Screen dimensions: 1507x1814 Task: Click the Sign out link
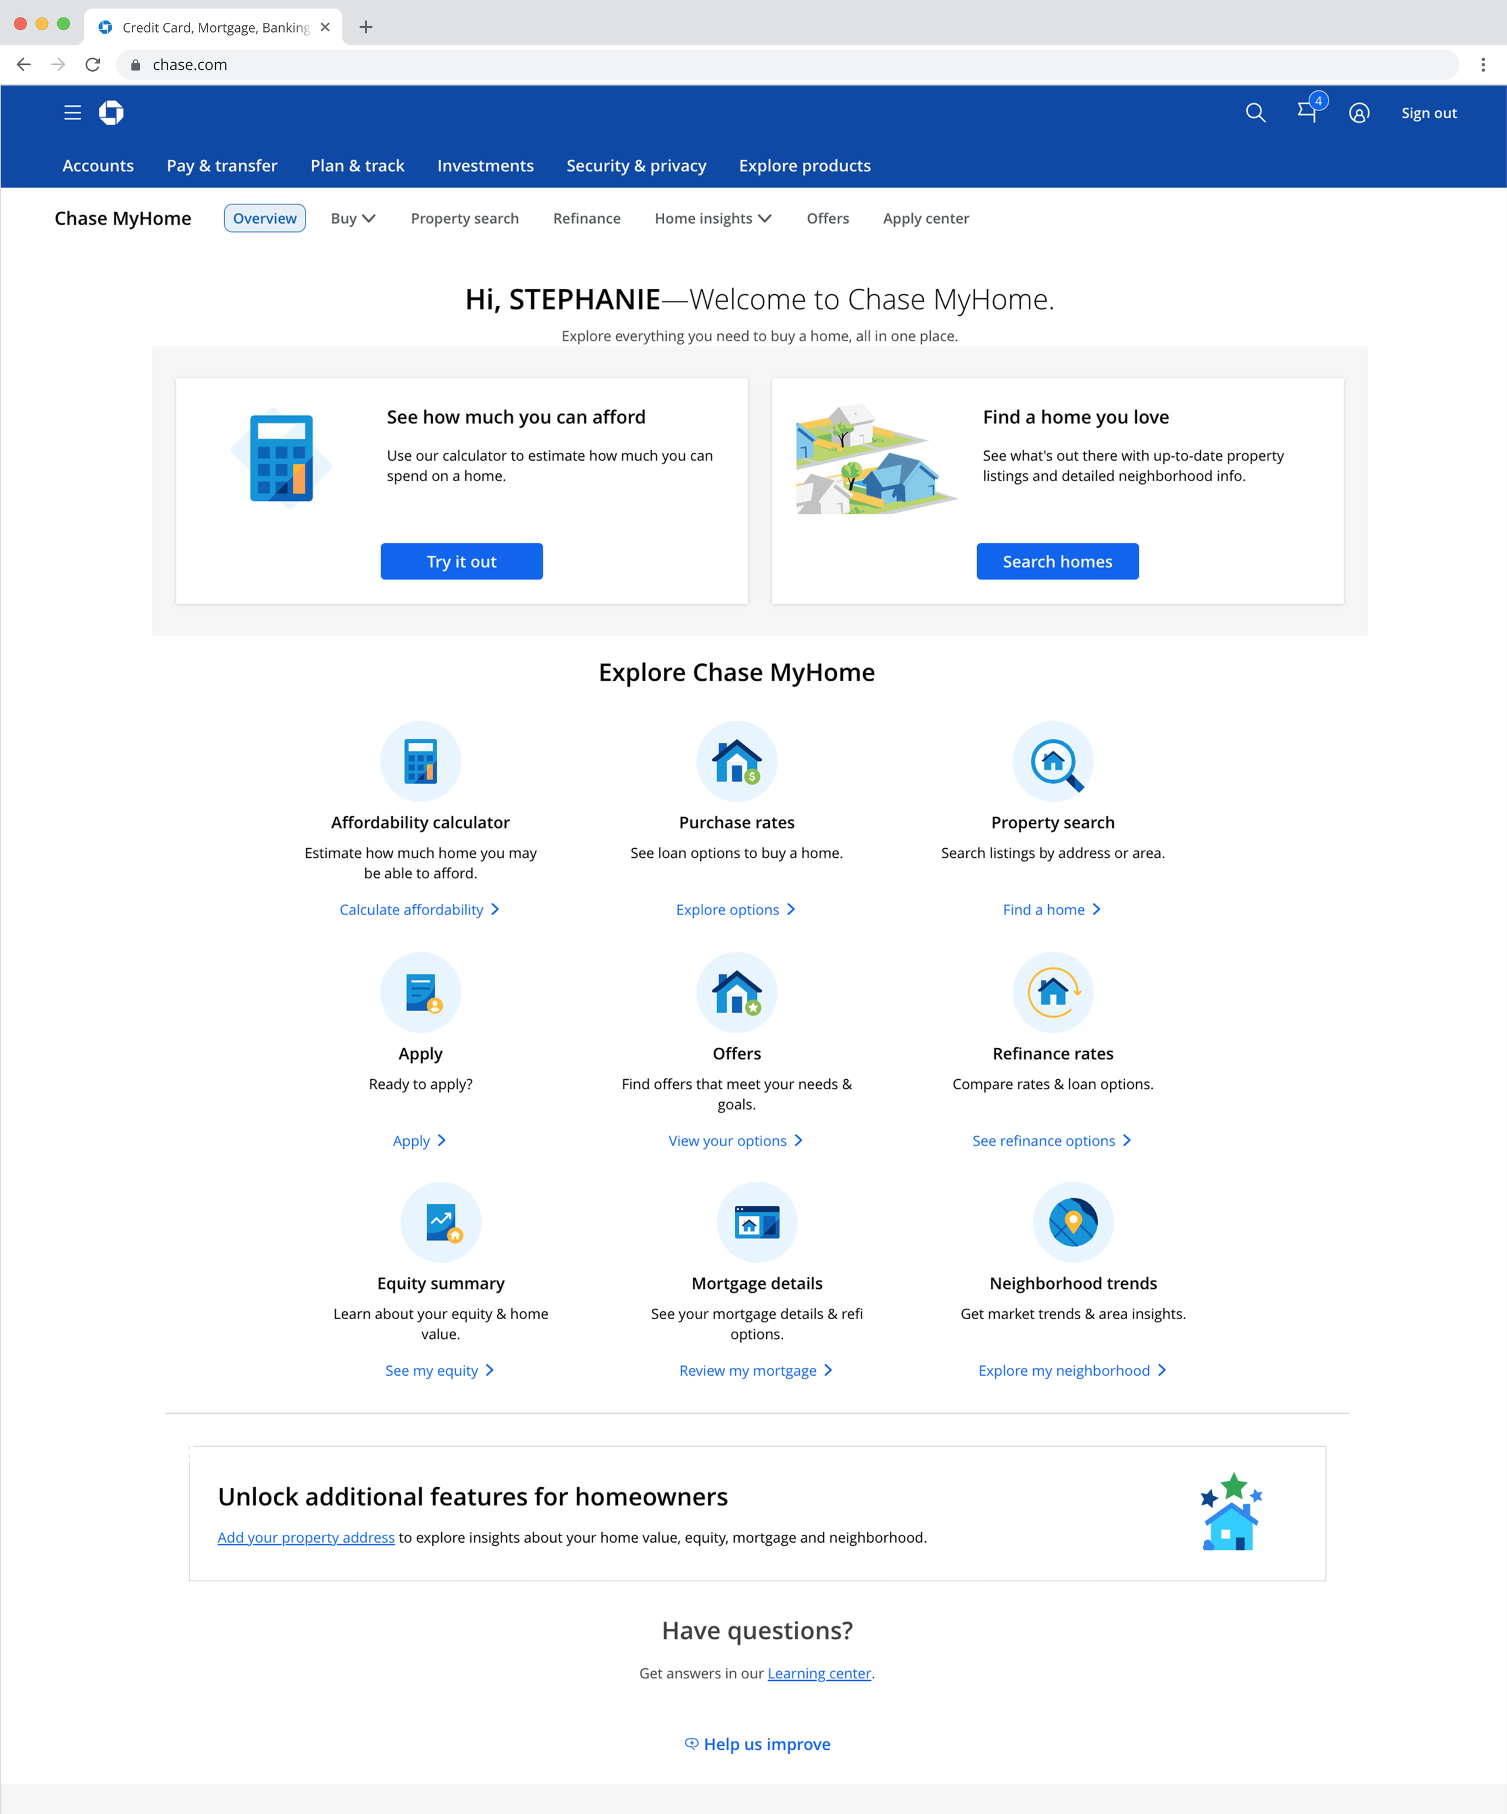(x=1429, y=113)
